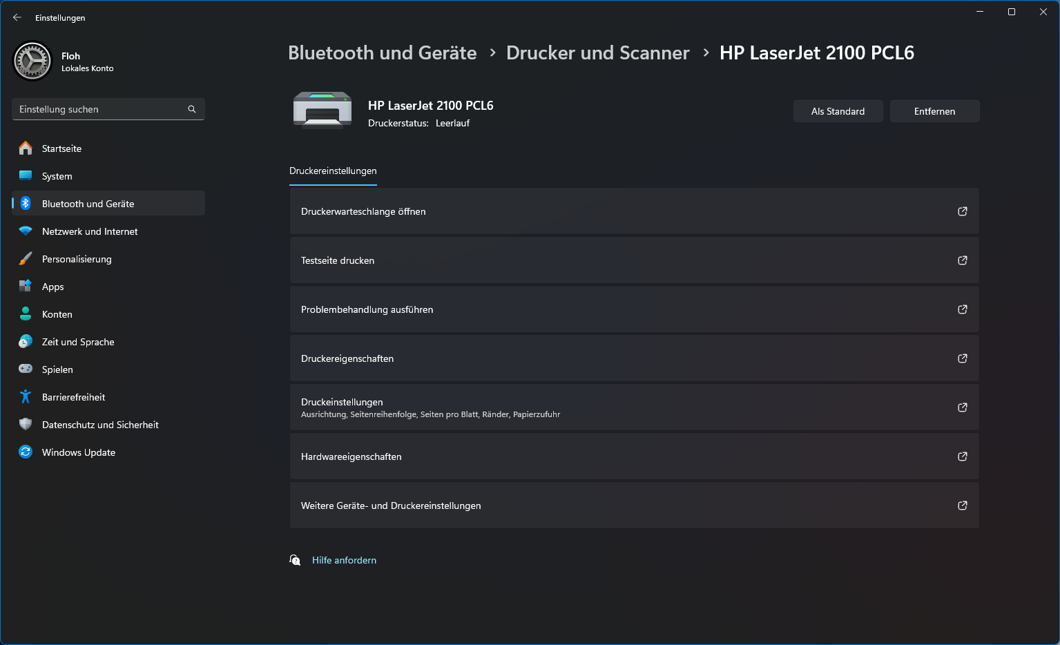The image size is (1060, 645).
Task: Open Netzwerk und Internet settings
Action: (x=90, y=231)
